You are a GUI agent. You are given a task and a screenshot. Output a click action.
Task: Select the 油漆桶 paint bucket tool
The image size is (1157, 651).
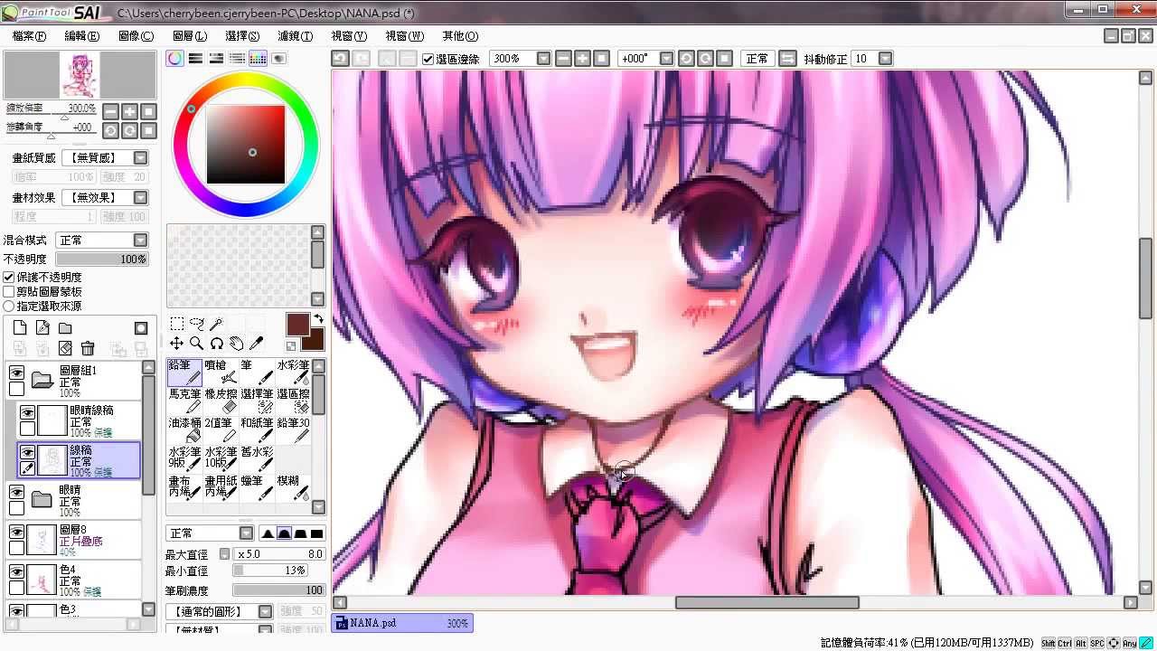click(184, 429)
